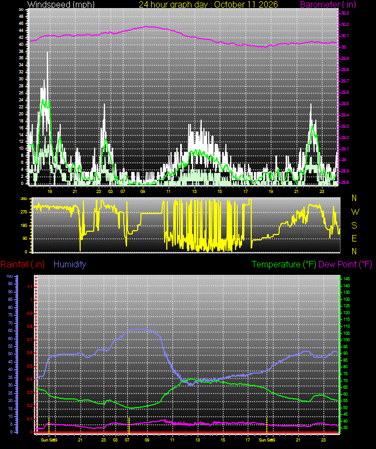The height and width of the screenshot is (449, 376).
Task: Click the 46 value on windspeed axis
Action: 21,24
